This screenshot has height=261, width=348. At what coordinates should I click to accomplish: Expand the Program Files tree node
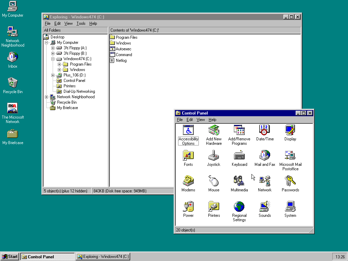pyautogui.click(x=59, y=64)
